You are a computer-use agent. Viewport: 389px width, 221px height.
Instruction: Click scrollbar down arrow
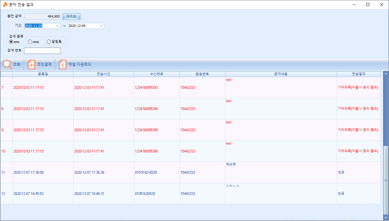point(386,217)
